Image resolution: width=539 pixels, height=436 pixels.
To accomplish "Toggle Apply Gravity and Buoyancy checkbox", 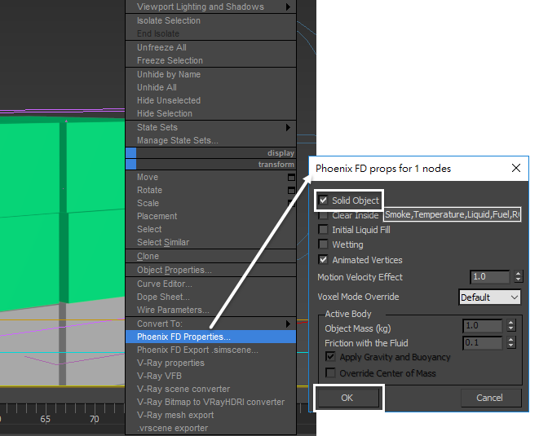I will [x=330, y=357].
